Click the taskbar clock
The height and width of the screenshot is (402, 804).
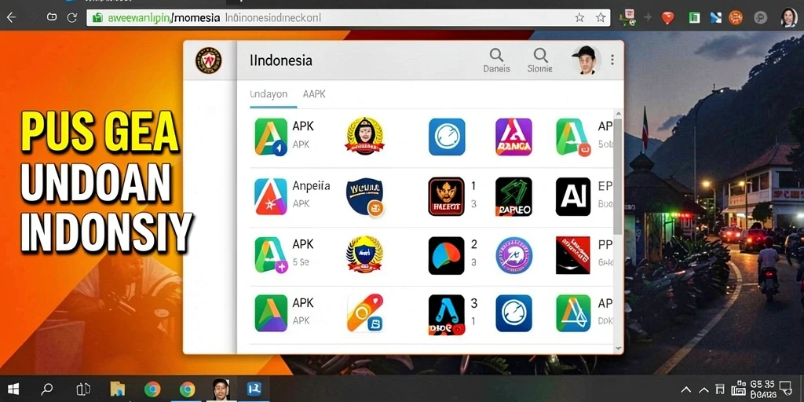[x=762, y=389]
